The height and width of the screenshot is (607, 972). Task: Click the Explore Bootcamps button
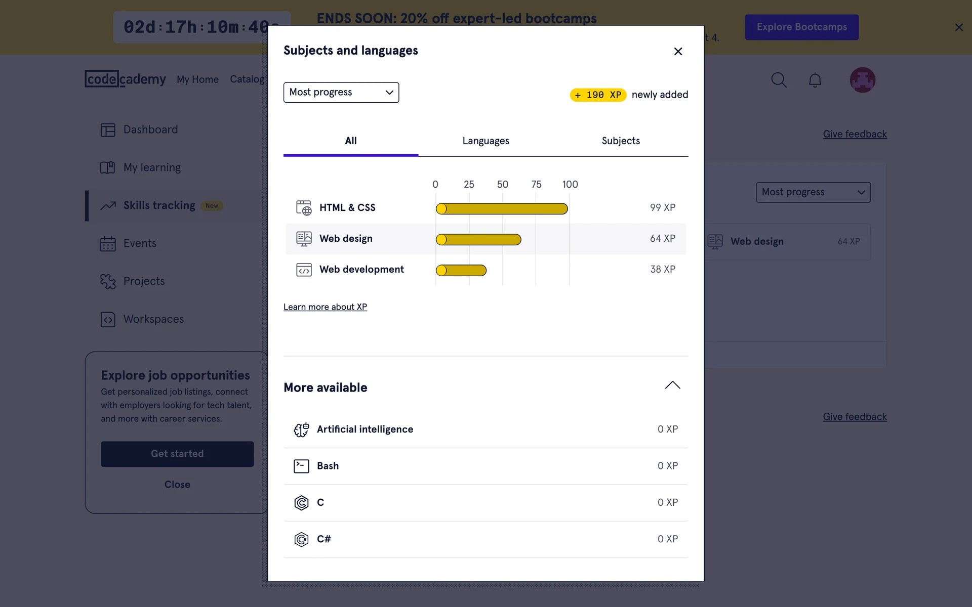(801, 27)
